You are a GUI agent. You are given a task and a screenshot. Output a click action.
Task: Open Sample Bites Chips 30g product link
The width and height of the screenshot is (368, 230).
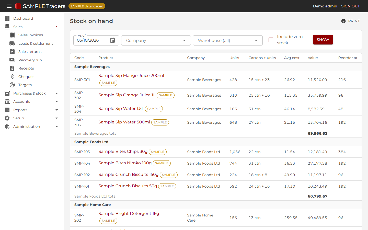click(x=123, y=151)
